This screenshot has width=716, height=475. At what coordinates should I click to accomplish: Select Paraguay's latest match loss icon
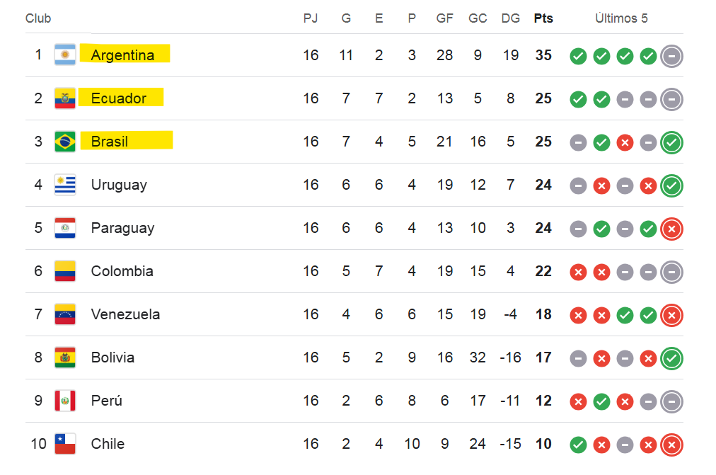(671, 229)
